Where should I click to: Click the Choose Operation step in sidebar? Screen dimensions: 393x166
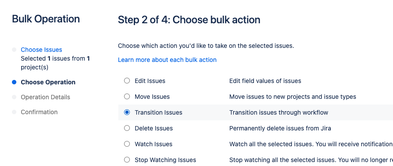tap(48, 82)
